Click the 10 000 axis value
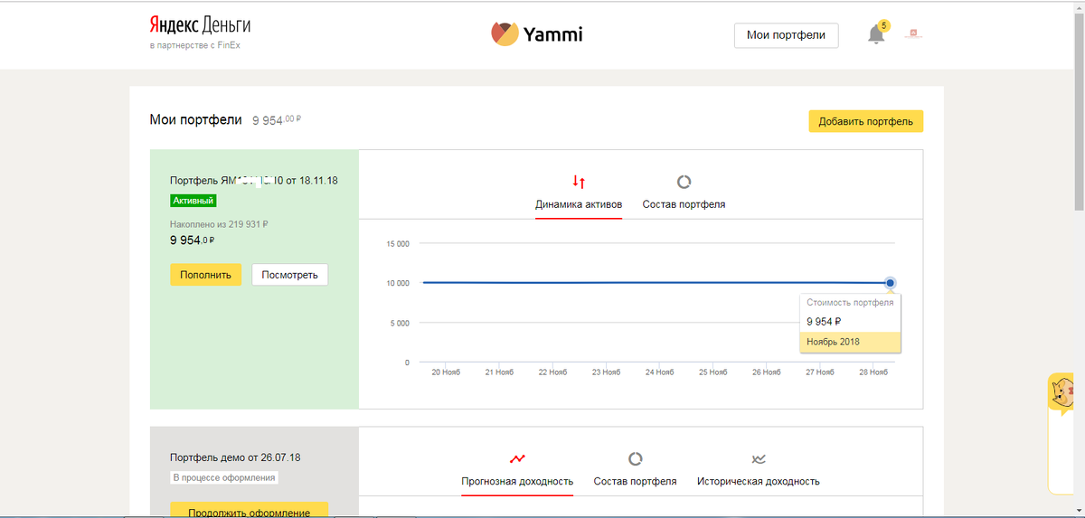 [x=397, y=283]
